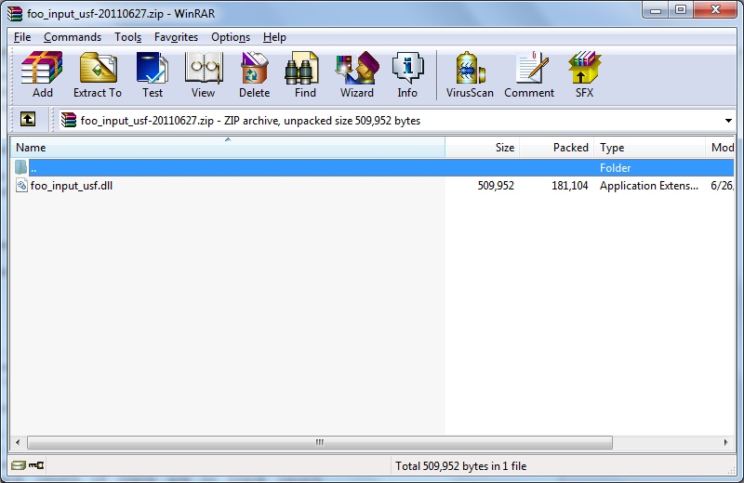Screen dimensions: 744x483
Task: Sort files by the Packed column
Action: click(x=557, y=148)
